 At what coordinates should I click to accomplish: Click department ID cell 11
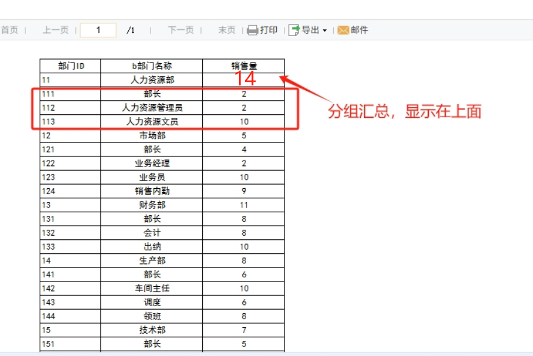pyautogui.click(x=70, y=80)
